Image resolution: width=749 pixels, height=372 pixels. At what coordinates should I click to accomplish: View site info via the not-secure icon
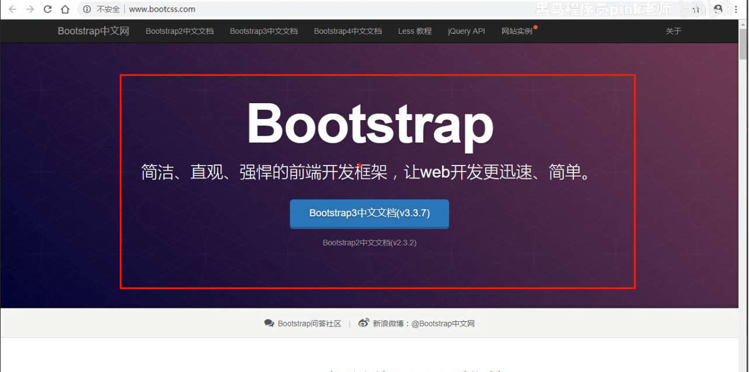[x=87, y=9]
